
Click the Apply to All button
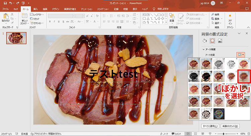[x=210, y=126]
